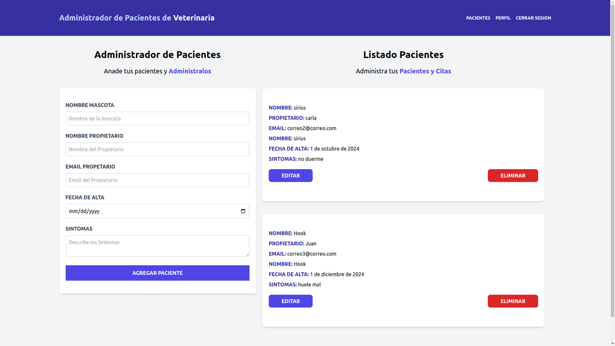Image resolution: width=615 pixels, height=346 pixels.
Task: Click the NOMBRE MASCOTA label
Action: [x=90, y=105]
